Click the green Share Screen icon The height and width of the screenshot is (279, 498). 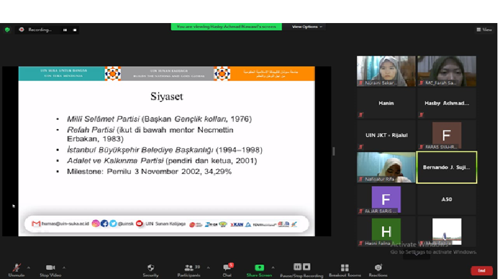[259, 267]
